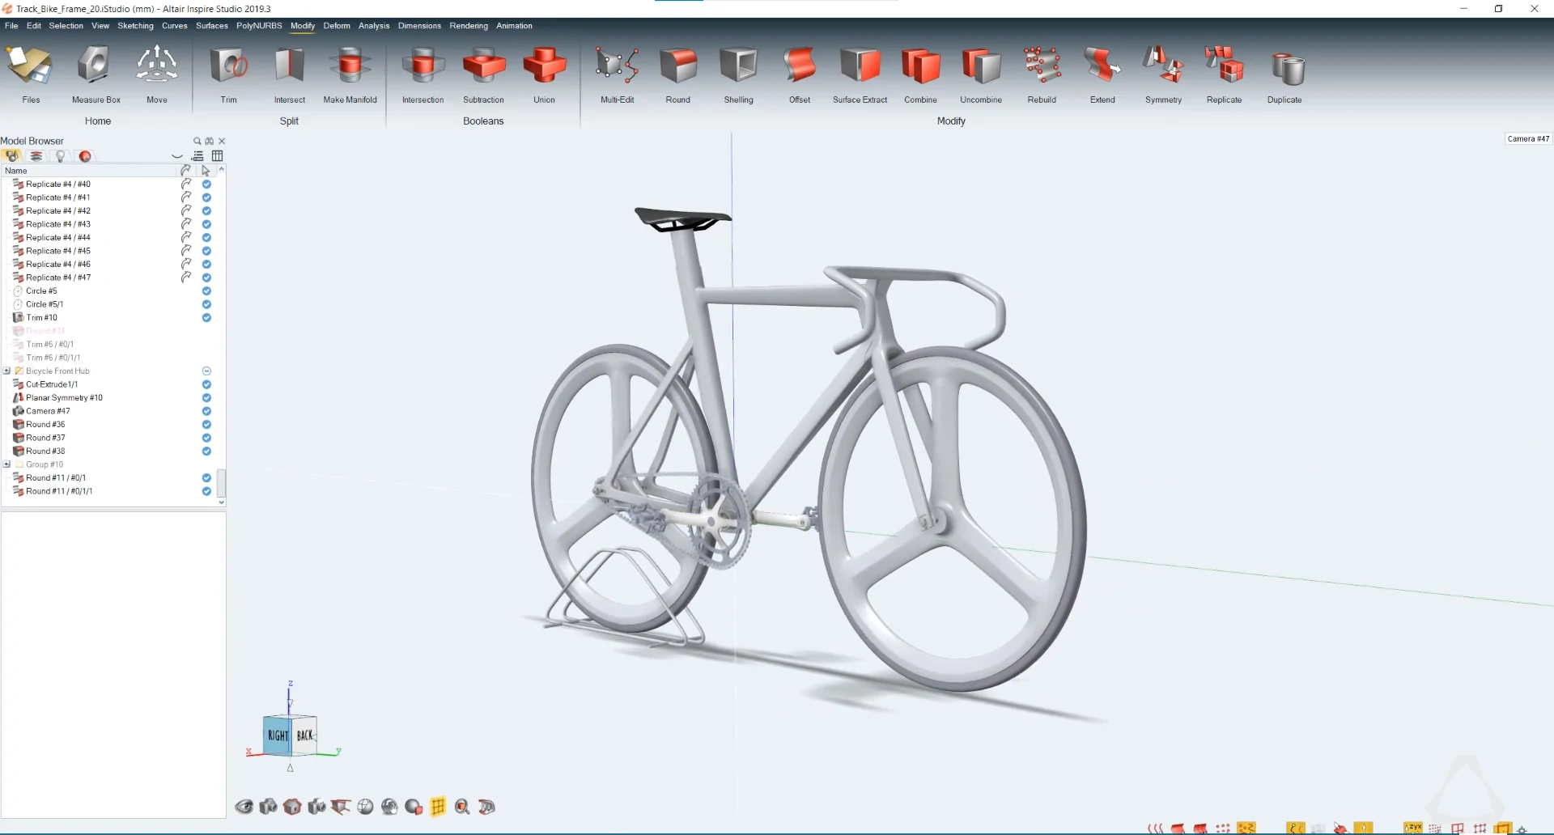This screenshot has width=1554, height=835.
Task: Click the scroll-up arrow in Model Browser
Action: [x=221, y=170]
